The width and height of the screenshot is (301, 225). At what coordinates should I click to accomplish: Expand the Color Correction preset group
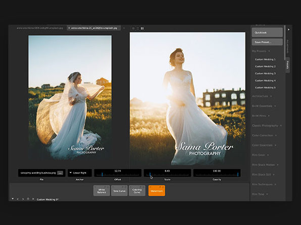click(x=264, y=135)
